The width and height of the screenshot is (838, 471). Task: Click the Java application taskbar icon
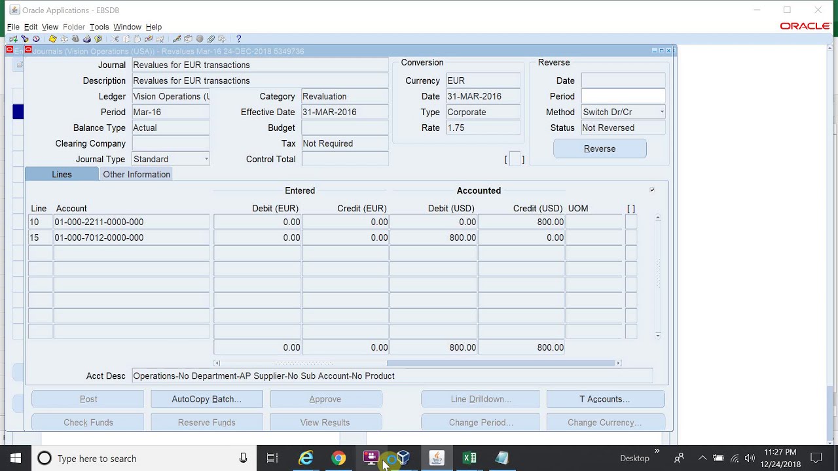(x=437, y=458)
